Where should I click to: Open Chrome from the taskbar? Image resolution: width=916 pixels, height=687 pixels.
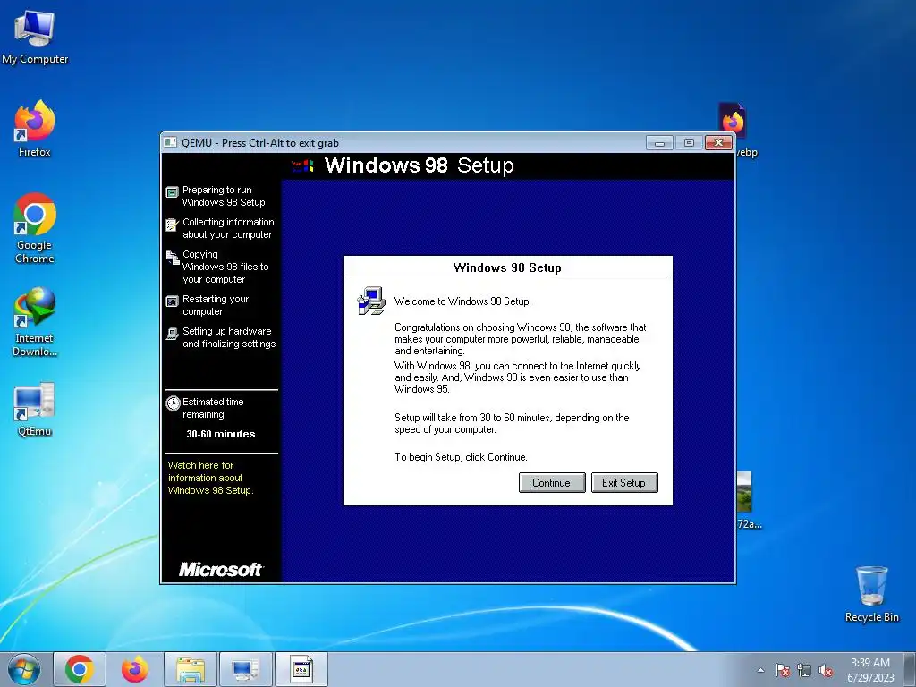(80, 669)
